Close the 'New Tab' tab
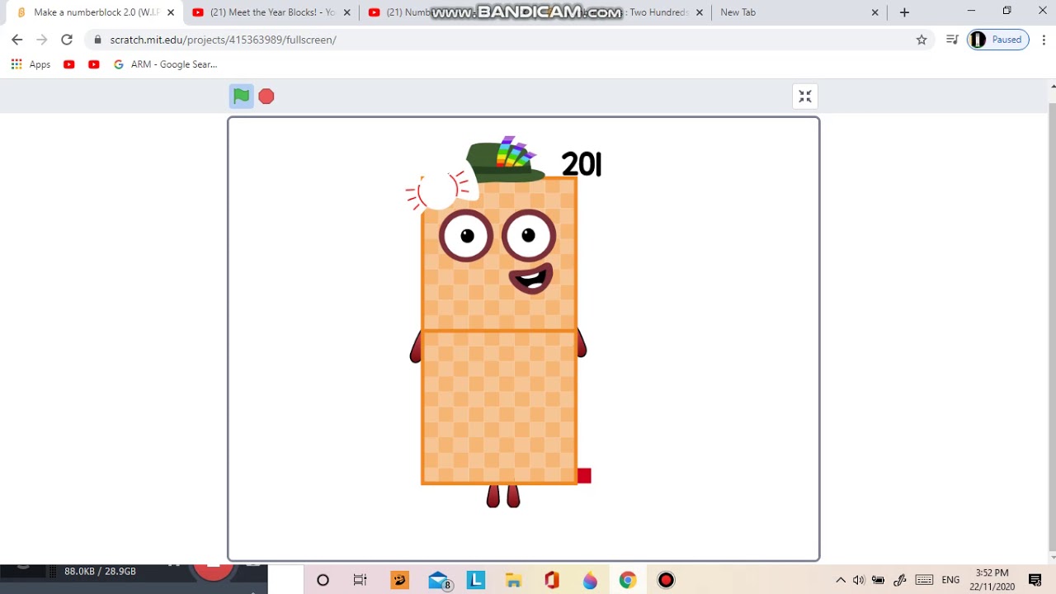The width and height of the screenshot is (1056, 594). [x=875, y=12]
